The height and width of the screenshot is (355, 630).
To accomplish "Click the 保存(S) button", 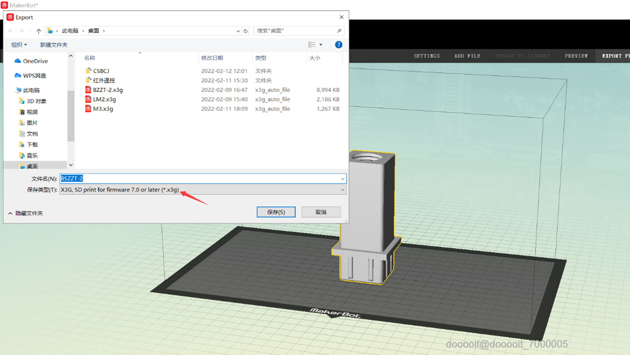I will [x=276, y=212].
